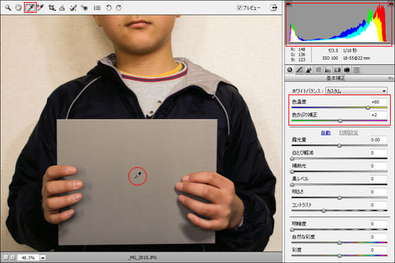This screenshot has width=395, height=263.
Task: Focus the 自然な彩度 value field
Action: tap(378, 237)
